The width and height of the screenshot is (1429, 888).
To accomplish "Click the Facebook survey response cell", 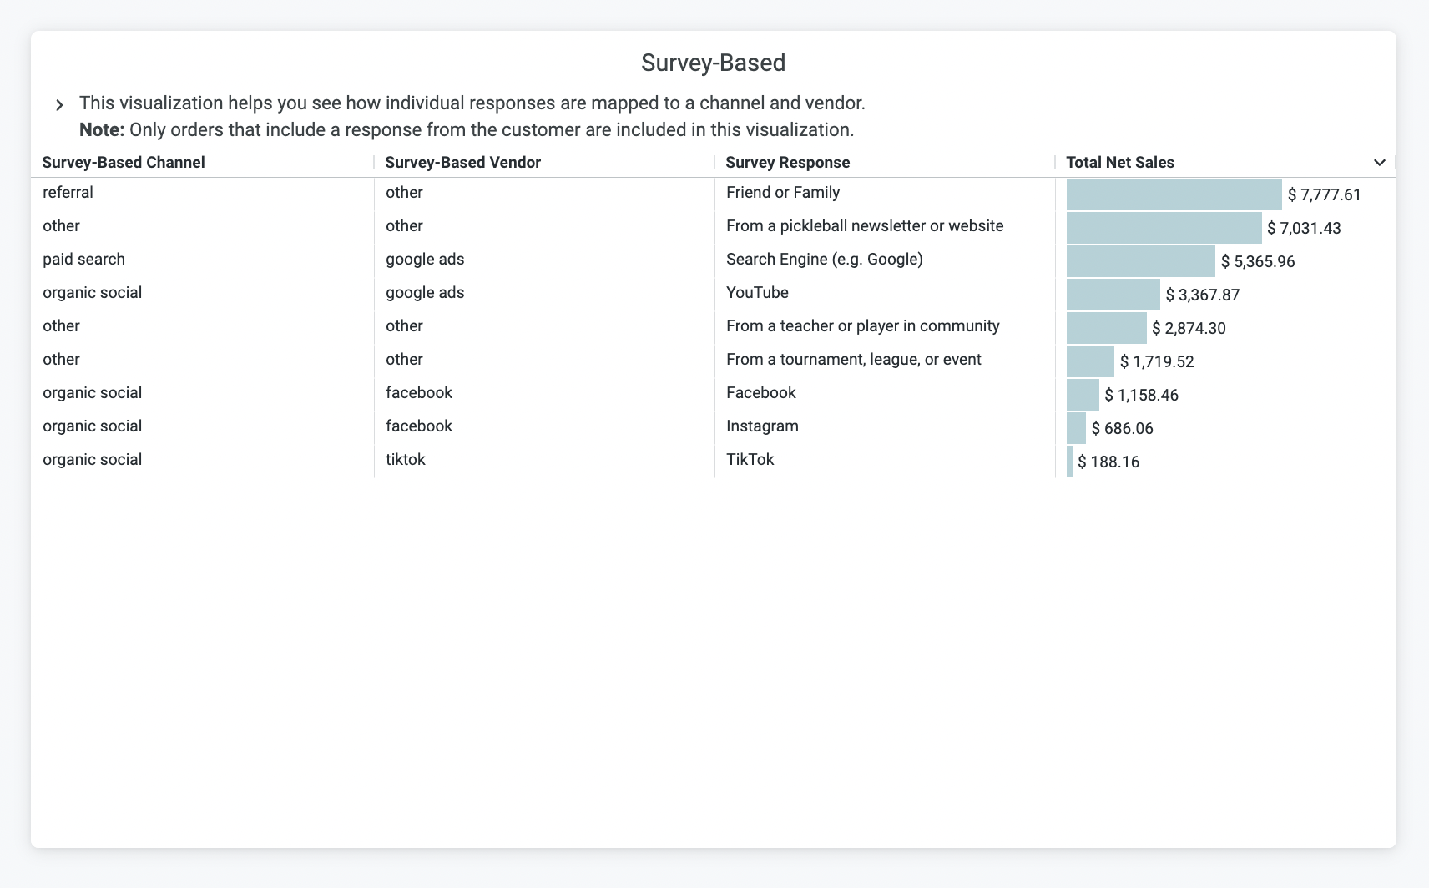I will click(760, 393).
